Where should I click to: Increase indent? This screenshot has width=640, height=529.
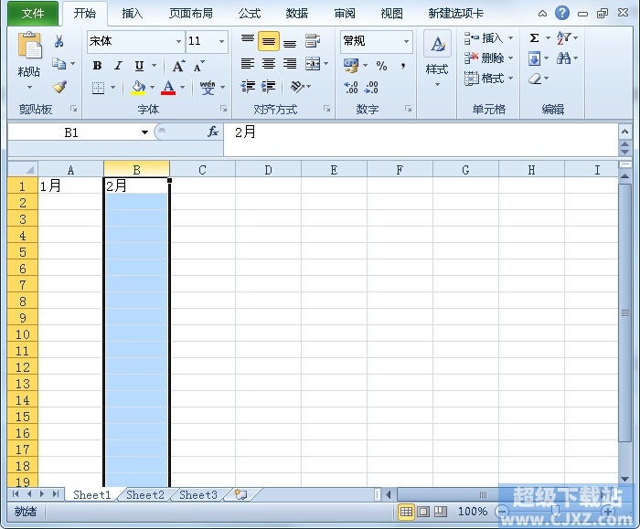[x=269, y=87]
